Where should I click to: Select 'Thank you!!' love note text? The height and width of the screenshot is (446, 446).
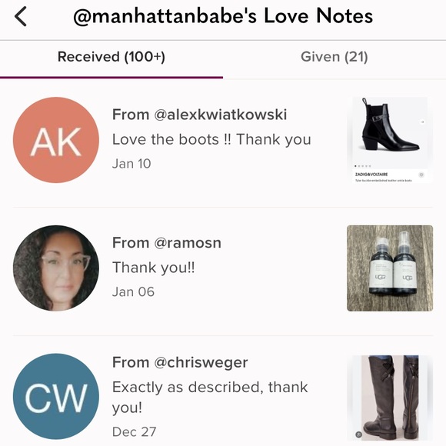(154, 268)
